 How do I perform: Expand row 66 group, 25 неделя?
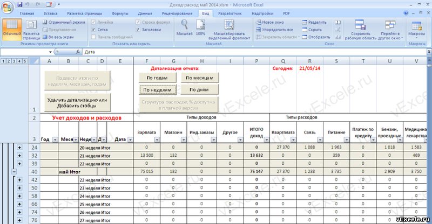(19, 204)
